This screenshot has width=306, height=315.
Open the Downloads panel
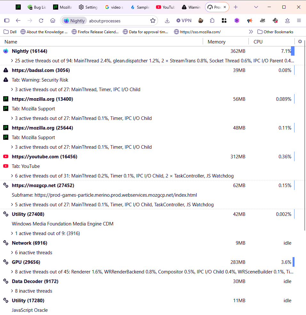[x=167, y=20]
